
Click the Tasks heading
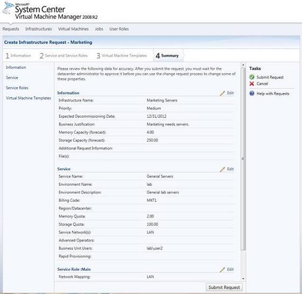pyautogui.click(x=255, y=68)
